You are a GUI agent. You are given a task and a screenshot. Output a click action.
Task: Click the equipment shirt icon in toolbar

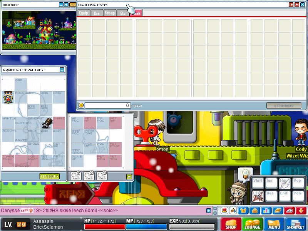243,211
